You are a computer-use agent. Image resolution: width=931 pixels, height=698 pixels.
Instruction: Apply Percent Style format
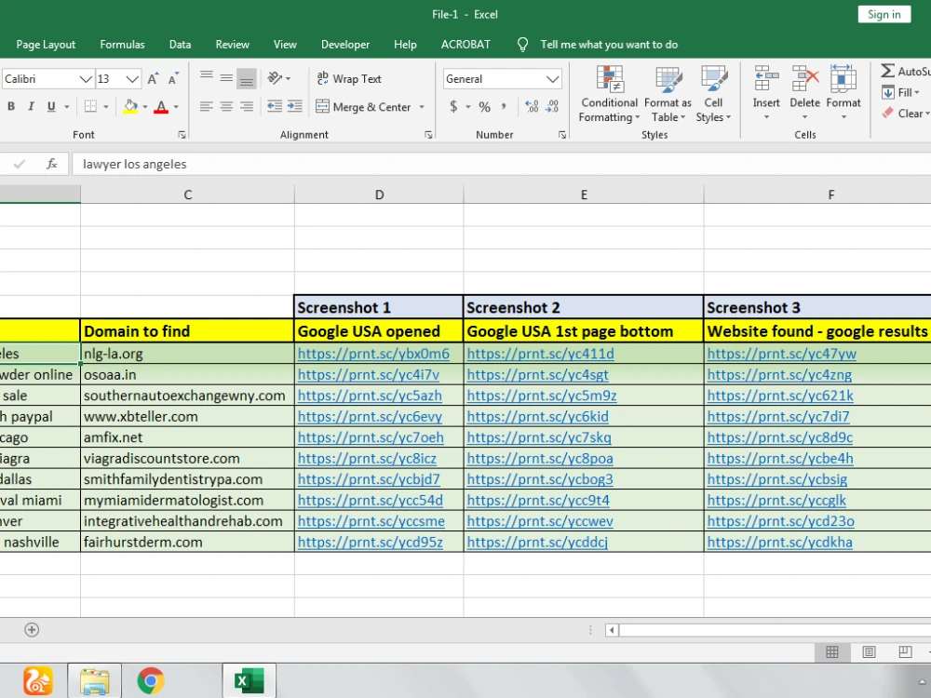(x=484, y=107)
